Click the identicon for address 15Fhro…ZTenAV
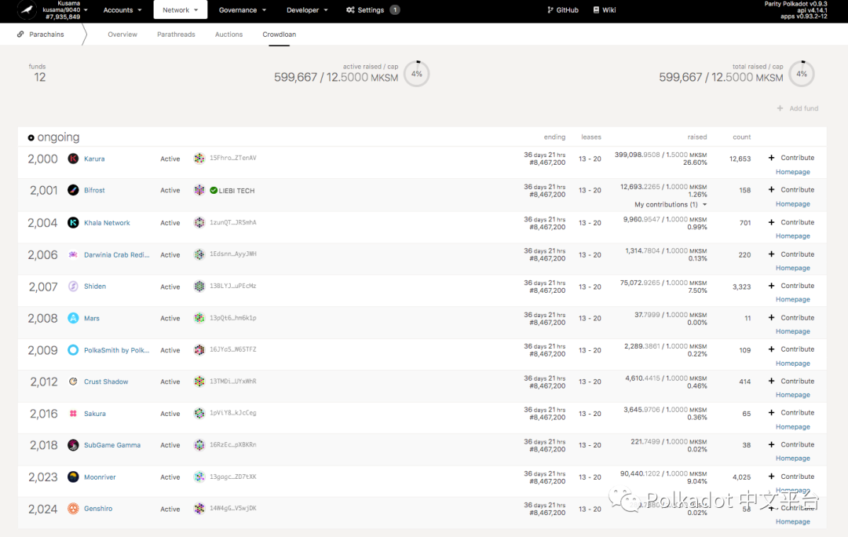The image size is (848, 537). [199, 158]
